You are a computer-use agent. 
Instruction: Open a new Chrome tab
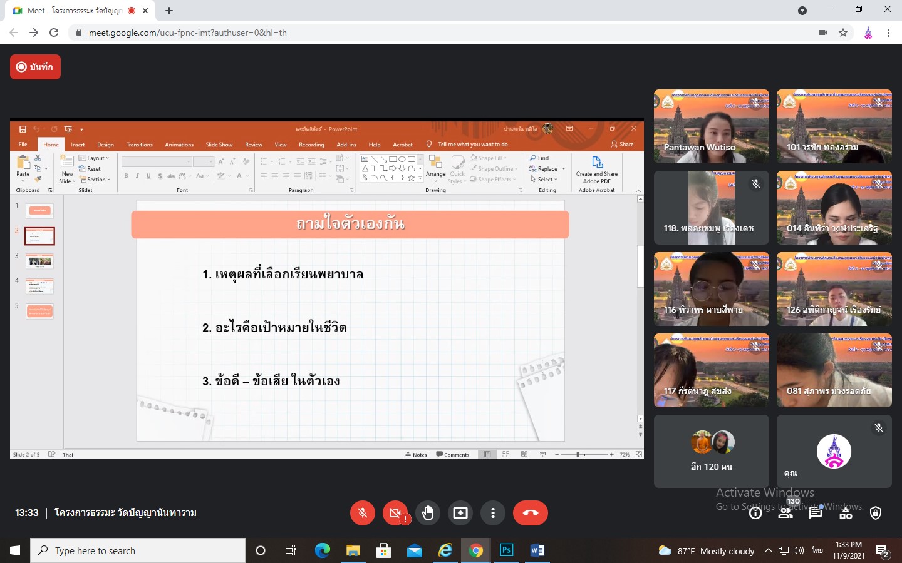[x=169, y=11]
